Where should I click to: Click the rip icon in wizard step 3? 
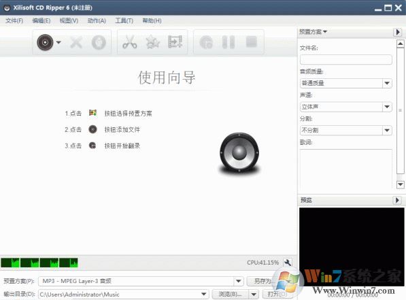(92, 146)
